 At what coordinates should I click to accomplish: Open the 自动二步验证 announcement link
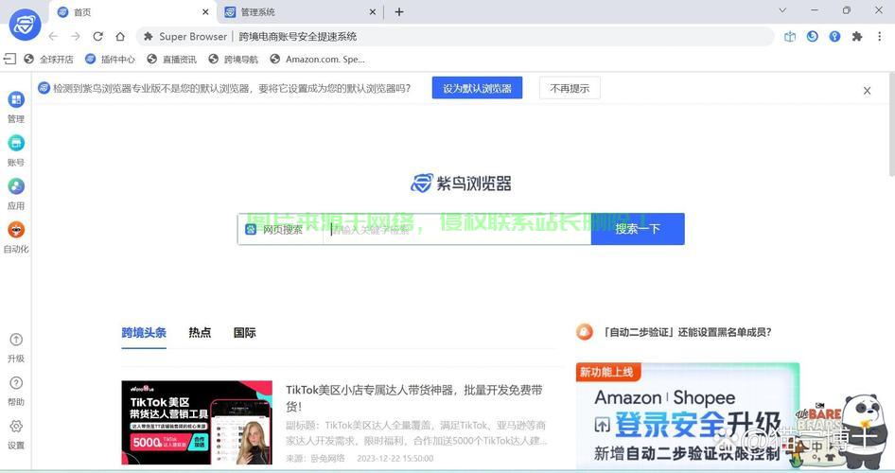pos(688,332)
